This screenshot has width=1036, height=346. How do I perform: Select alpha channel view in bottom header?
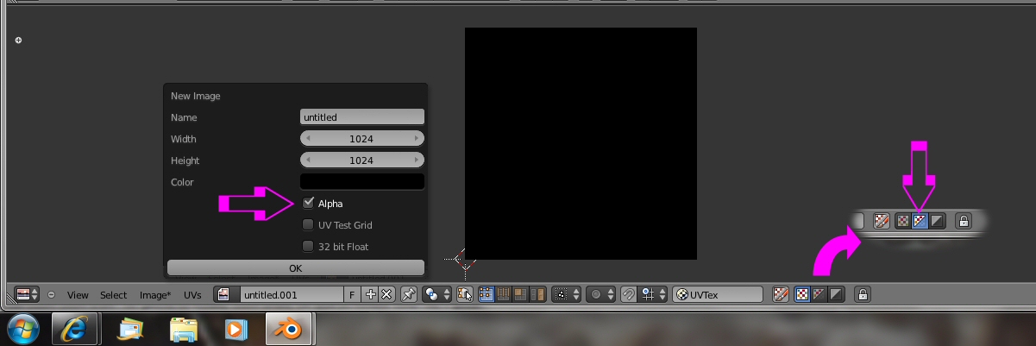tap(836, 294)
